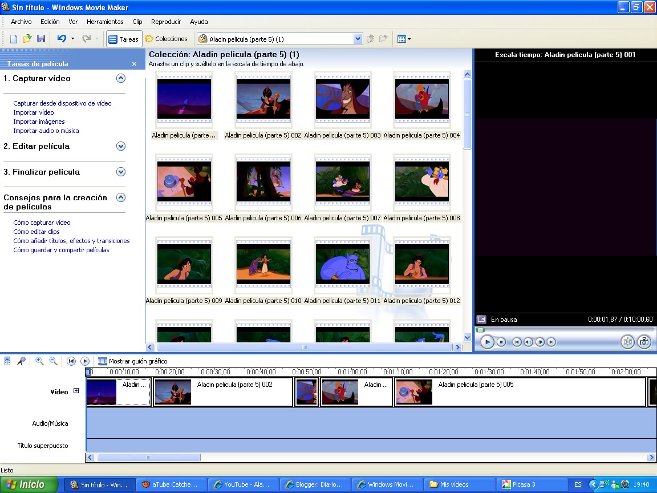Viewport: 657px width, 493px height.
Task: Collapse the Capturar vídeo section
Action: click(121, 78)
